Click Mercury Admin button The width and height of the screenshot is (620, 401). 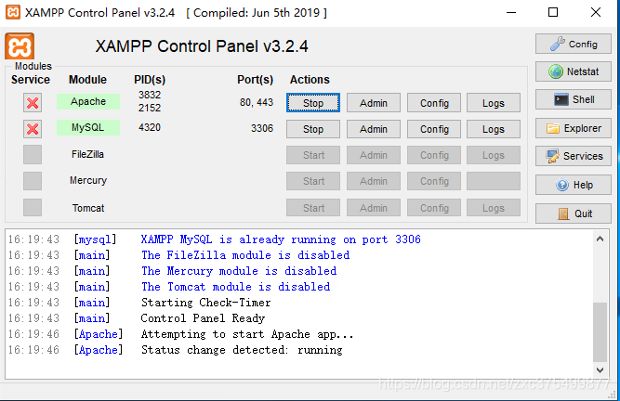(x=374, y=181)
